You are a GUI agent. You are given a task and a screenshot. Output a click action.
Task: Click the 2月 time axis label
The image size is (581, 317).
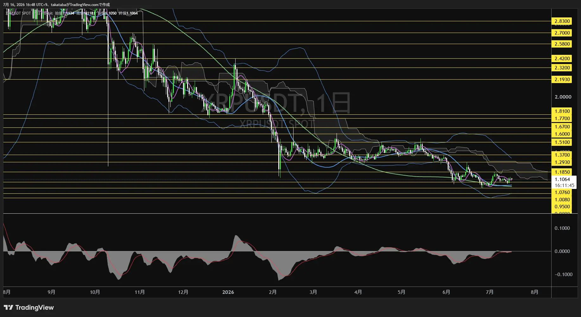(x=273, y=292)
